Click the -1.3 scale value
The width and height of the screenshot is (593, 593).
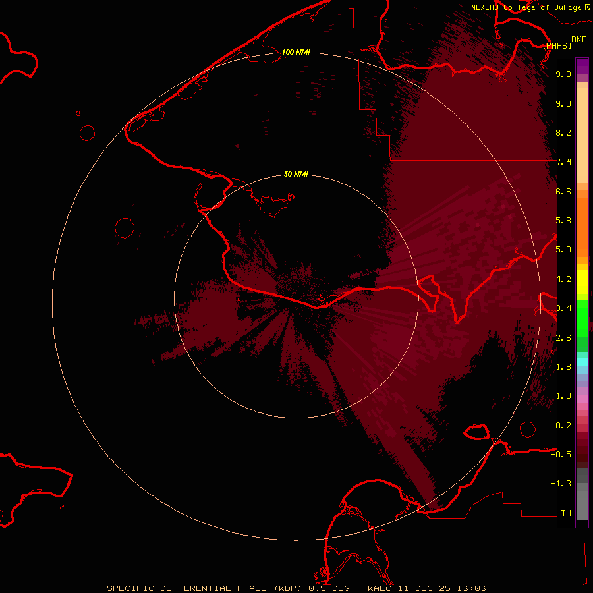(561, 484)
